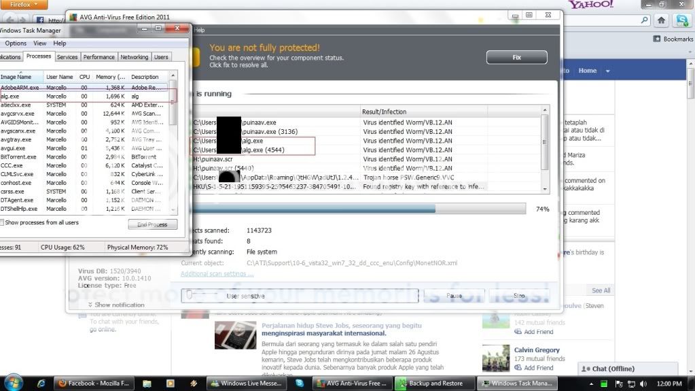695x391 pixels.
Task: Click the AVG results list scroll-up arrow
Action: click(545, 110)
